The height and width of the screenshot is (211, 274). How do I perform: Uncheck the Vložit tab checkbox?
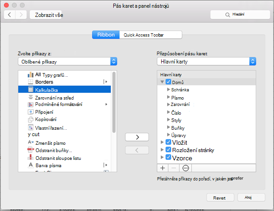[x=168, y=142]
